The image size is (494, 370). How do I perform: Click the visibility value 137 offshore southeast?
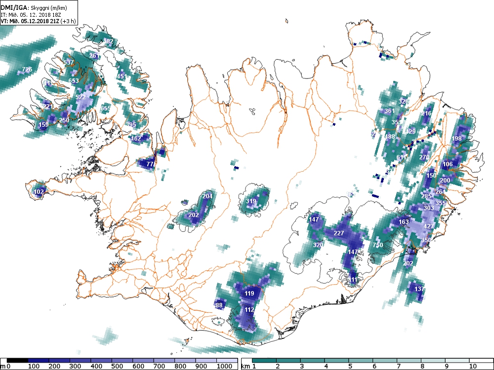tap(419, 289)
